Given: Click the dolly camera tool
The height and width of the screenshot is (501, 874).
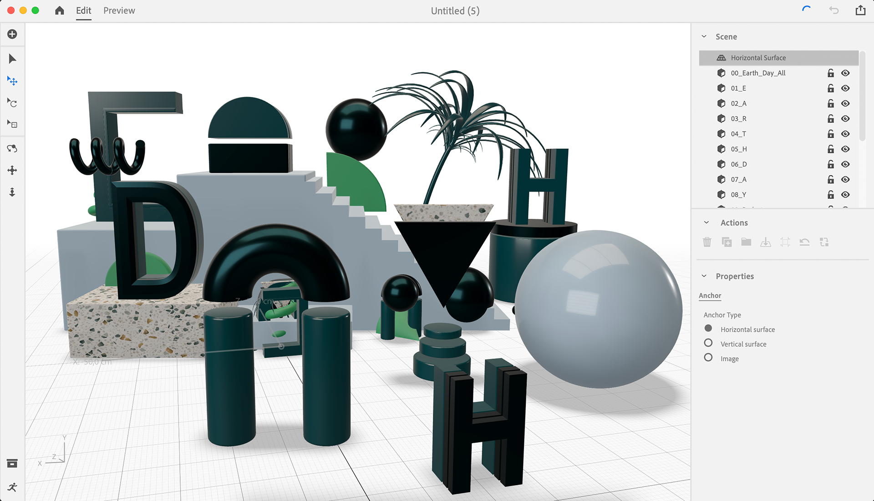Looking at the screenshot, I should point(12,192).
